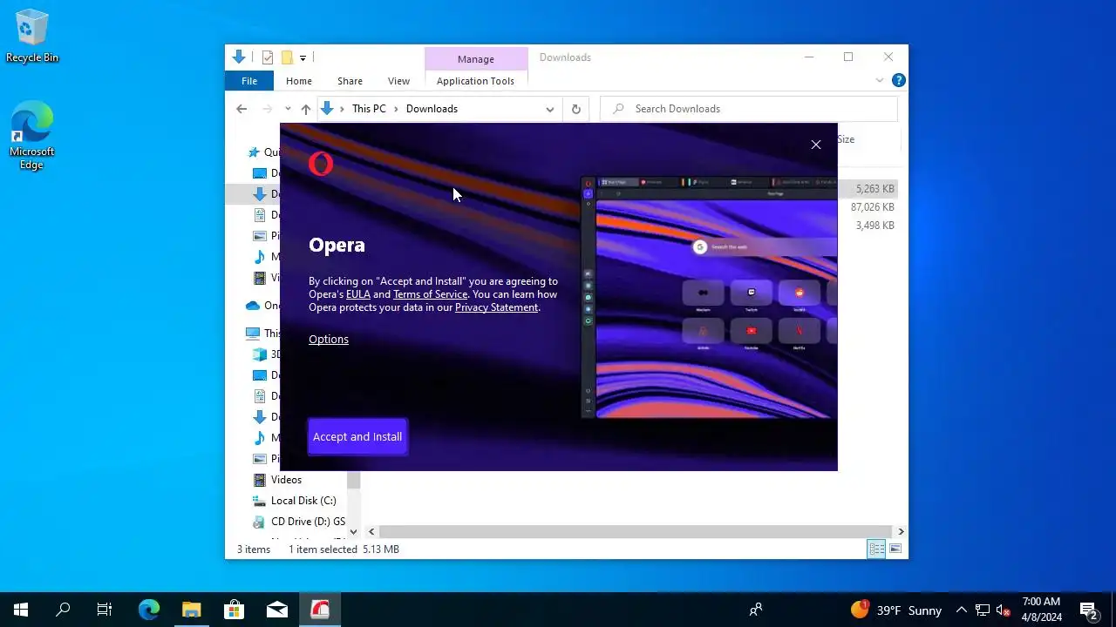Image resolution: width=1116 pixels, height=627 pixels.
Task: Select the Microsoft Edge desktop shortcut
Action: pyautogui.click(x=32, y=136)
